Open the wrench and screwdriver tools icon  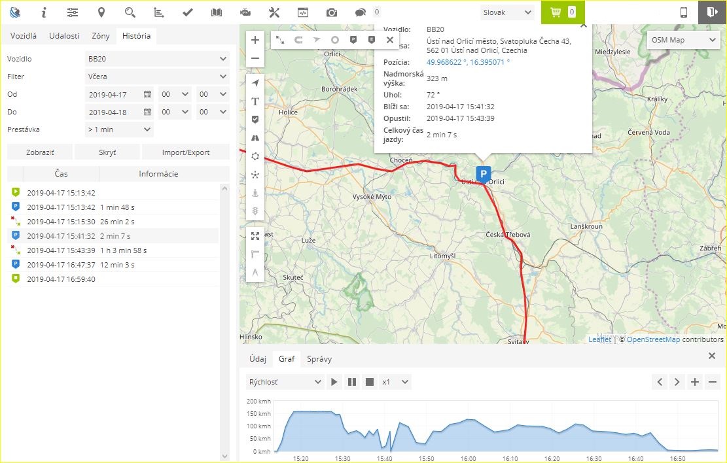coord(274,12)
